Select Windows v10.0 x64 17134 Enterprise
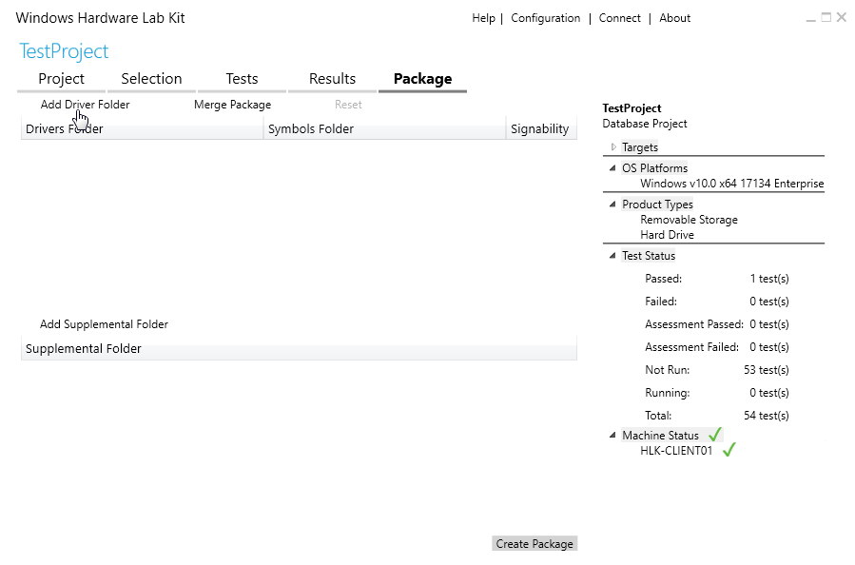The image size is (855, 565). tap(731, 184)
